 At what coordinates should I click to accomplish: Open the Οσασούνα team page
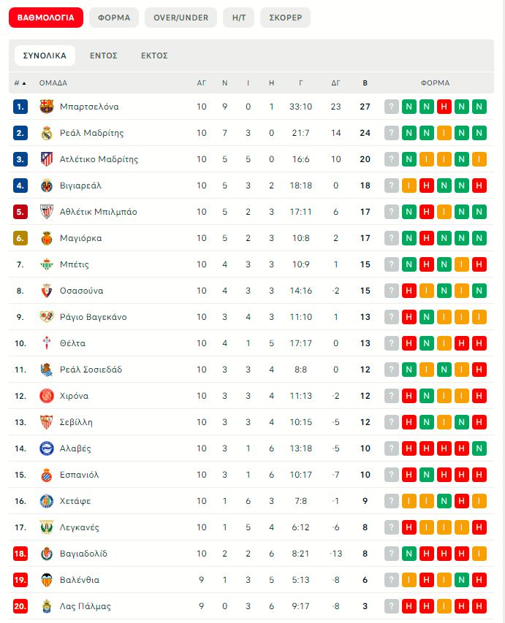[x=82, y=291]
